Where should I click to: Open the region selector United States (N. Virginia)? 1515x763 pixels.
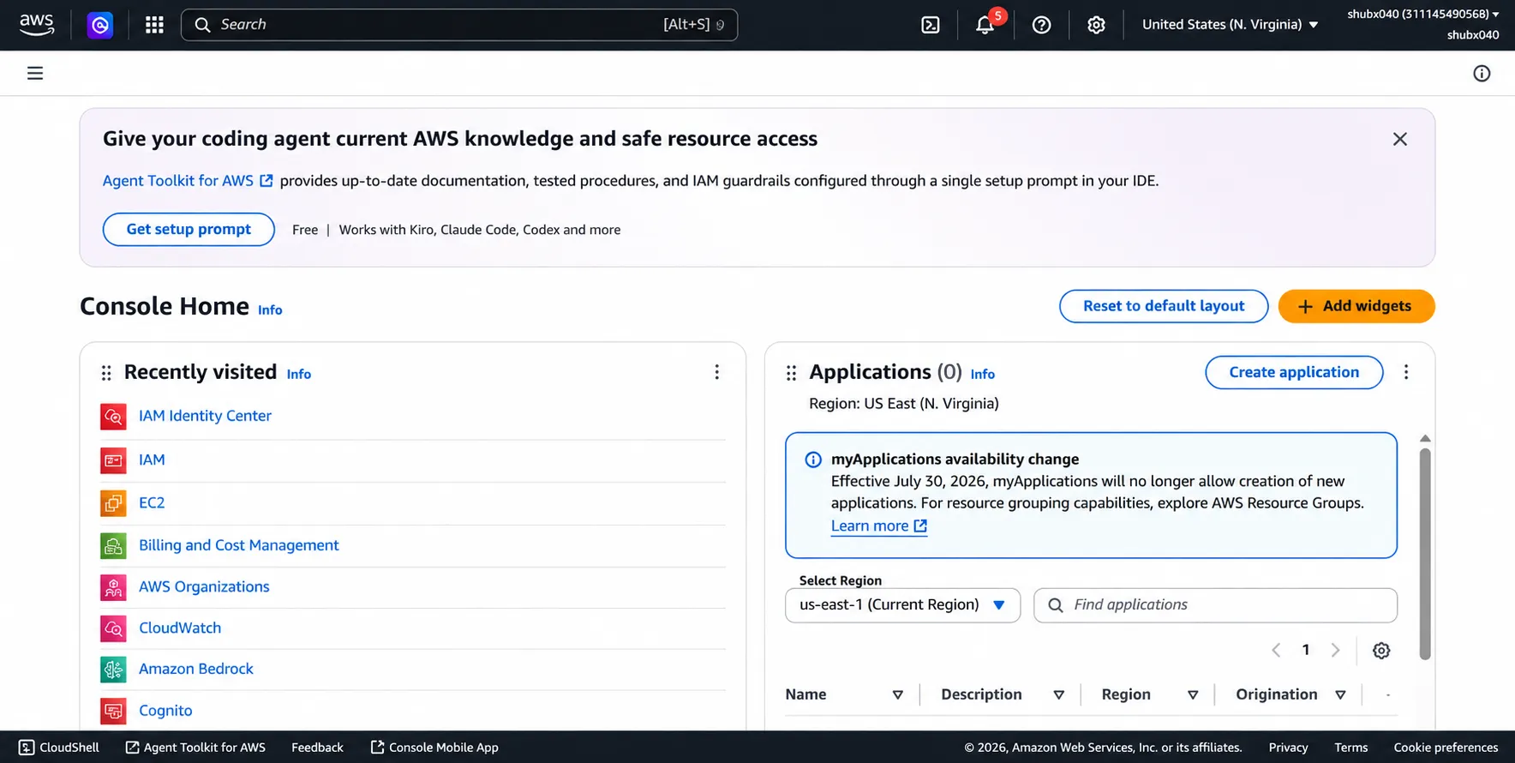1230,25
